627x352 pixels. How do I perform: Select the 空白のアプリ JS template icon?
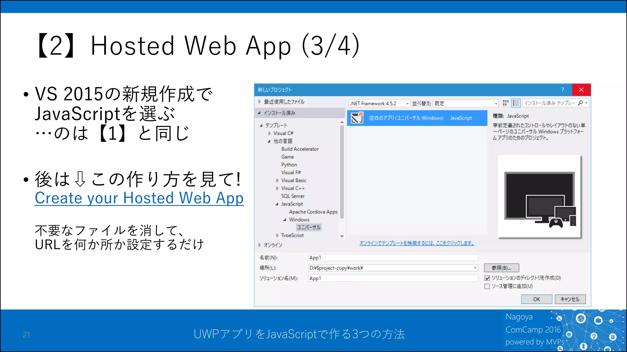click(357, 118)
